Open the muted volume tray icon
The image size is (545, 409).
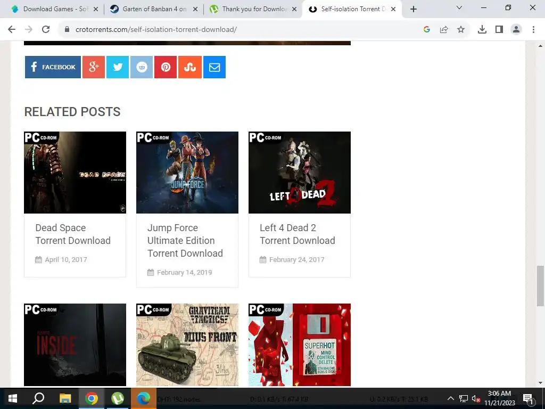pyautogui.click(x=476, y=398)
